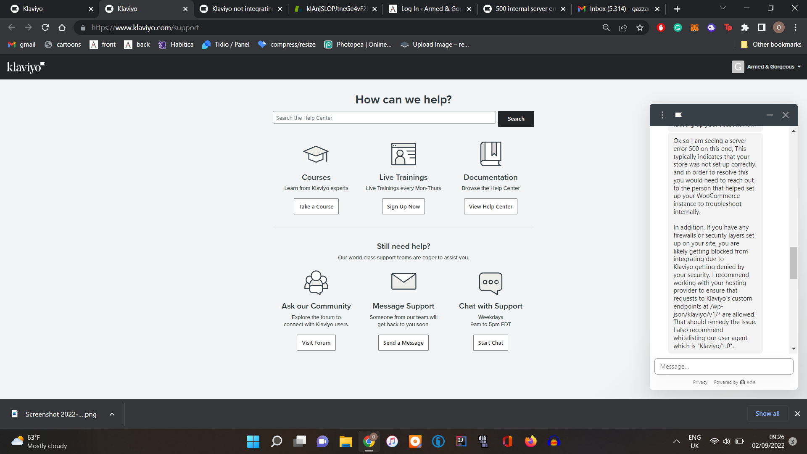Open Firefox from the taskbar

pyautogui.click(x=530, y=441)
